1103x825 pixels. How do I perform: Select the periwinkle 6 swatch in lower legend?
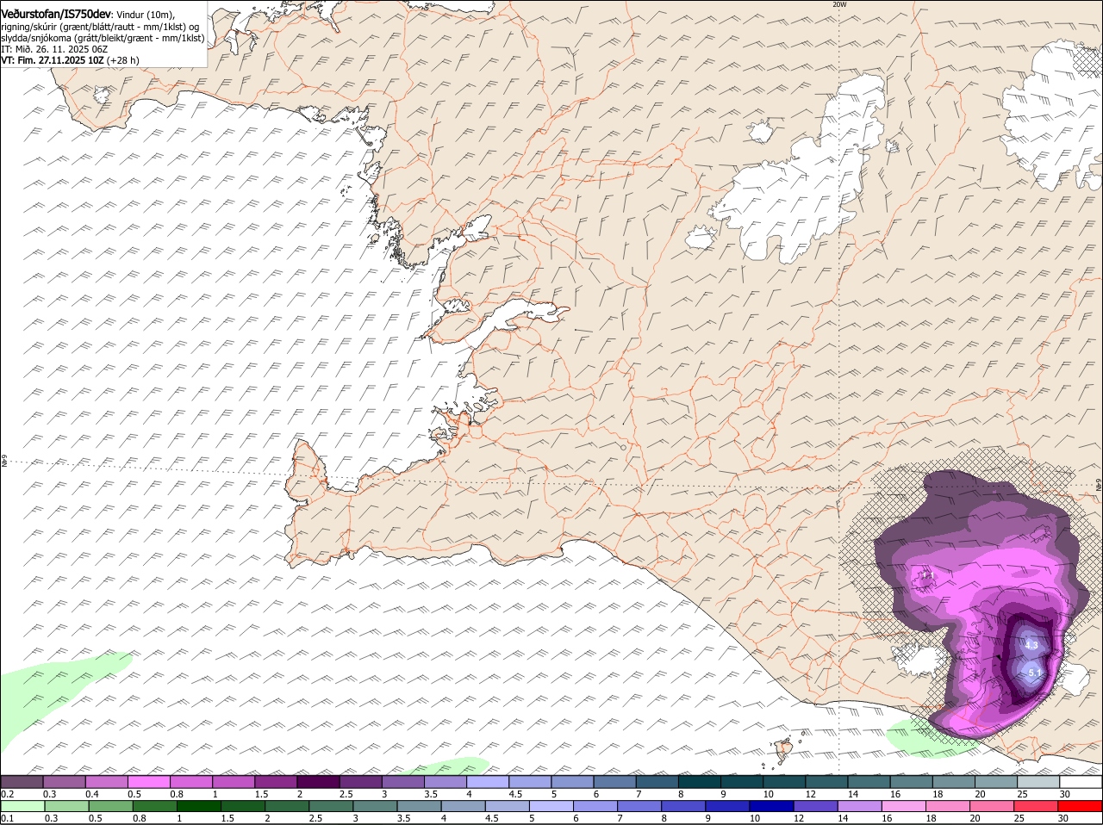[595, 806]
